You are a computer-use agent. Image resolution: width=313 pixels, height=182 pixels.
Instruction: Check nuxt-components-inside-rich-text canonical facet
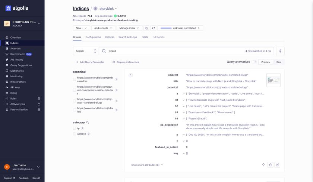pos(75,90)
